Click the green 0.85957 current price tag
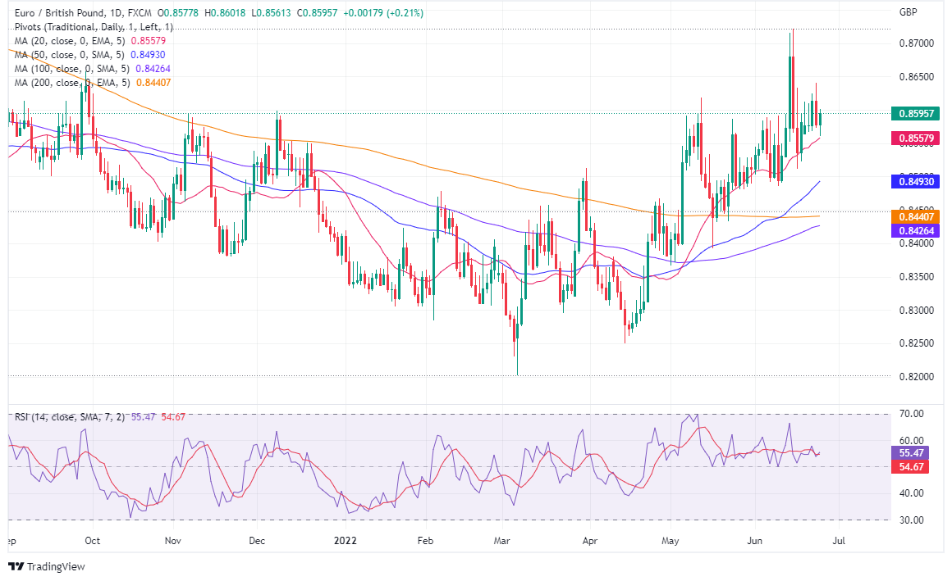 point(915,114)
